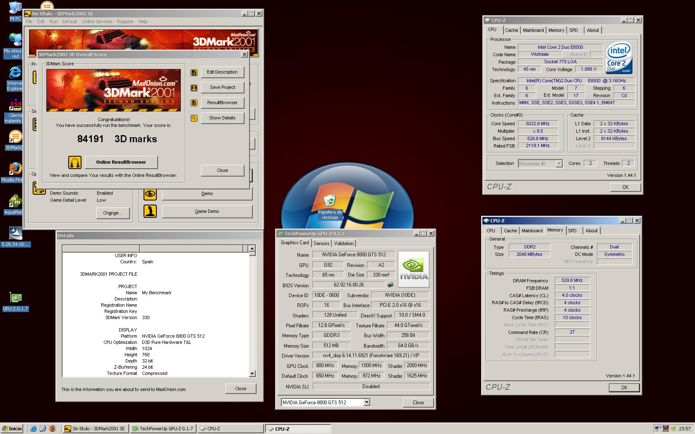The image size is (695, 434).
Task: Click Internet Explorer quick launch icon in taskbar
Action: [x=33, y=429]
